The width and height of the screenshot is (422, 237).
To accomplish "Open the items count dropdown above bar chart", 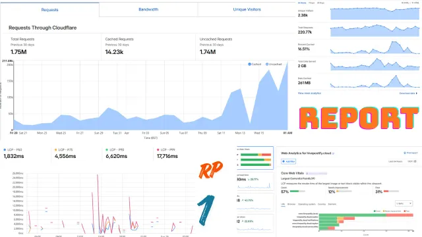I will point(404,203).
